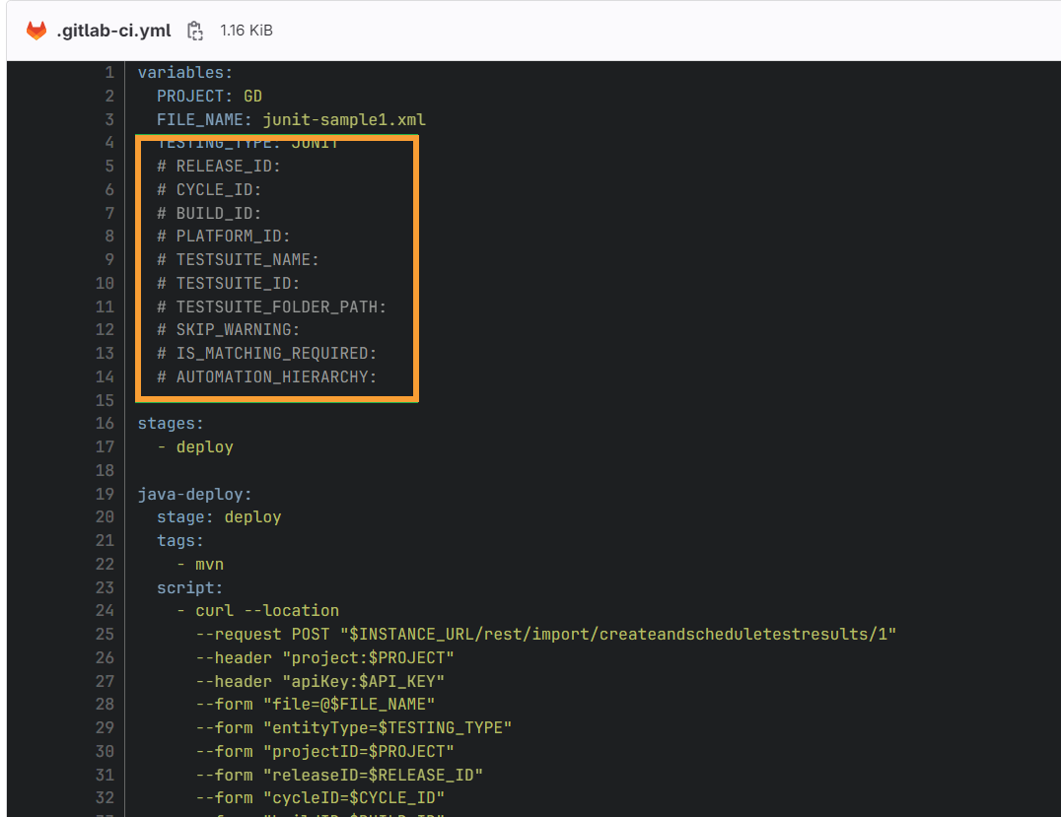This screenshot has width=1061, height=817.
Task: Click the deploy stage entry on line 17
Action: pos(204,446)
